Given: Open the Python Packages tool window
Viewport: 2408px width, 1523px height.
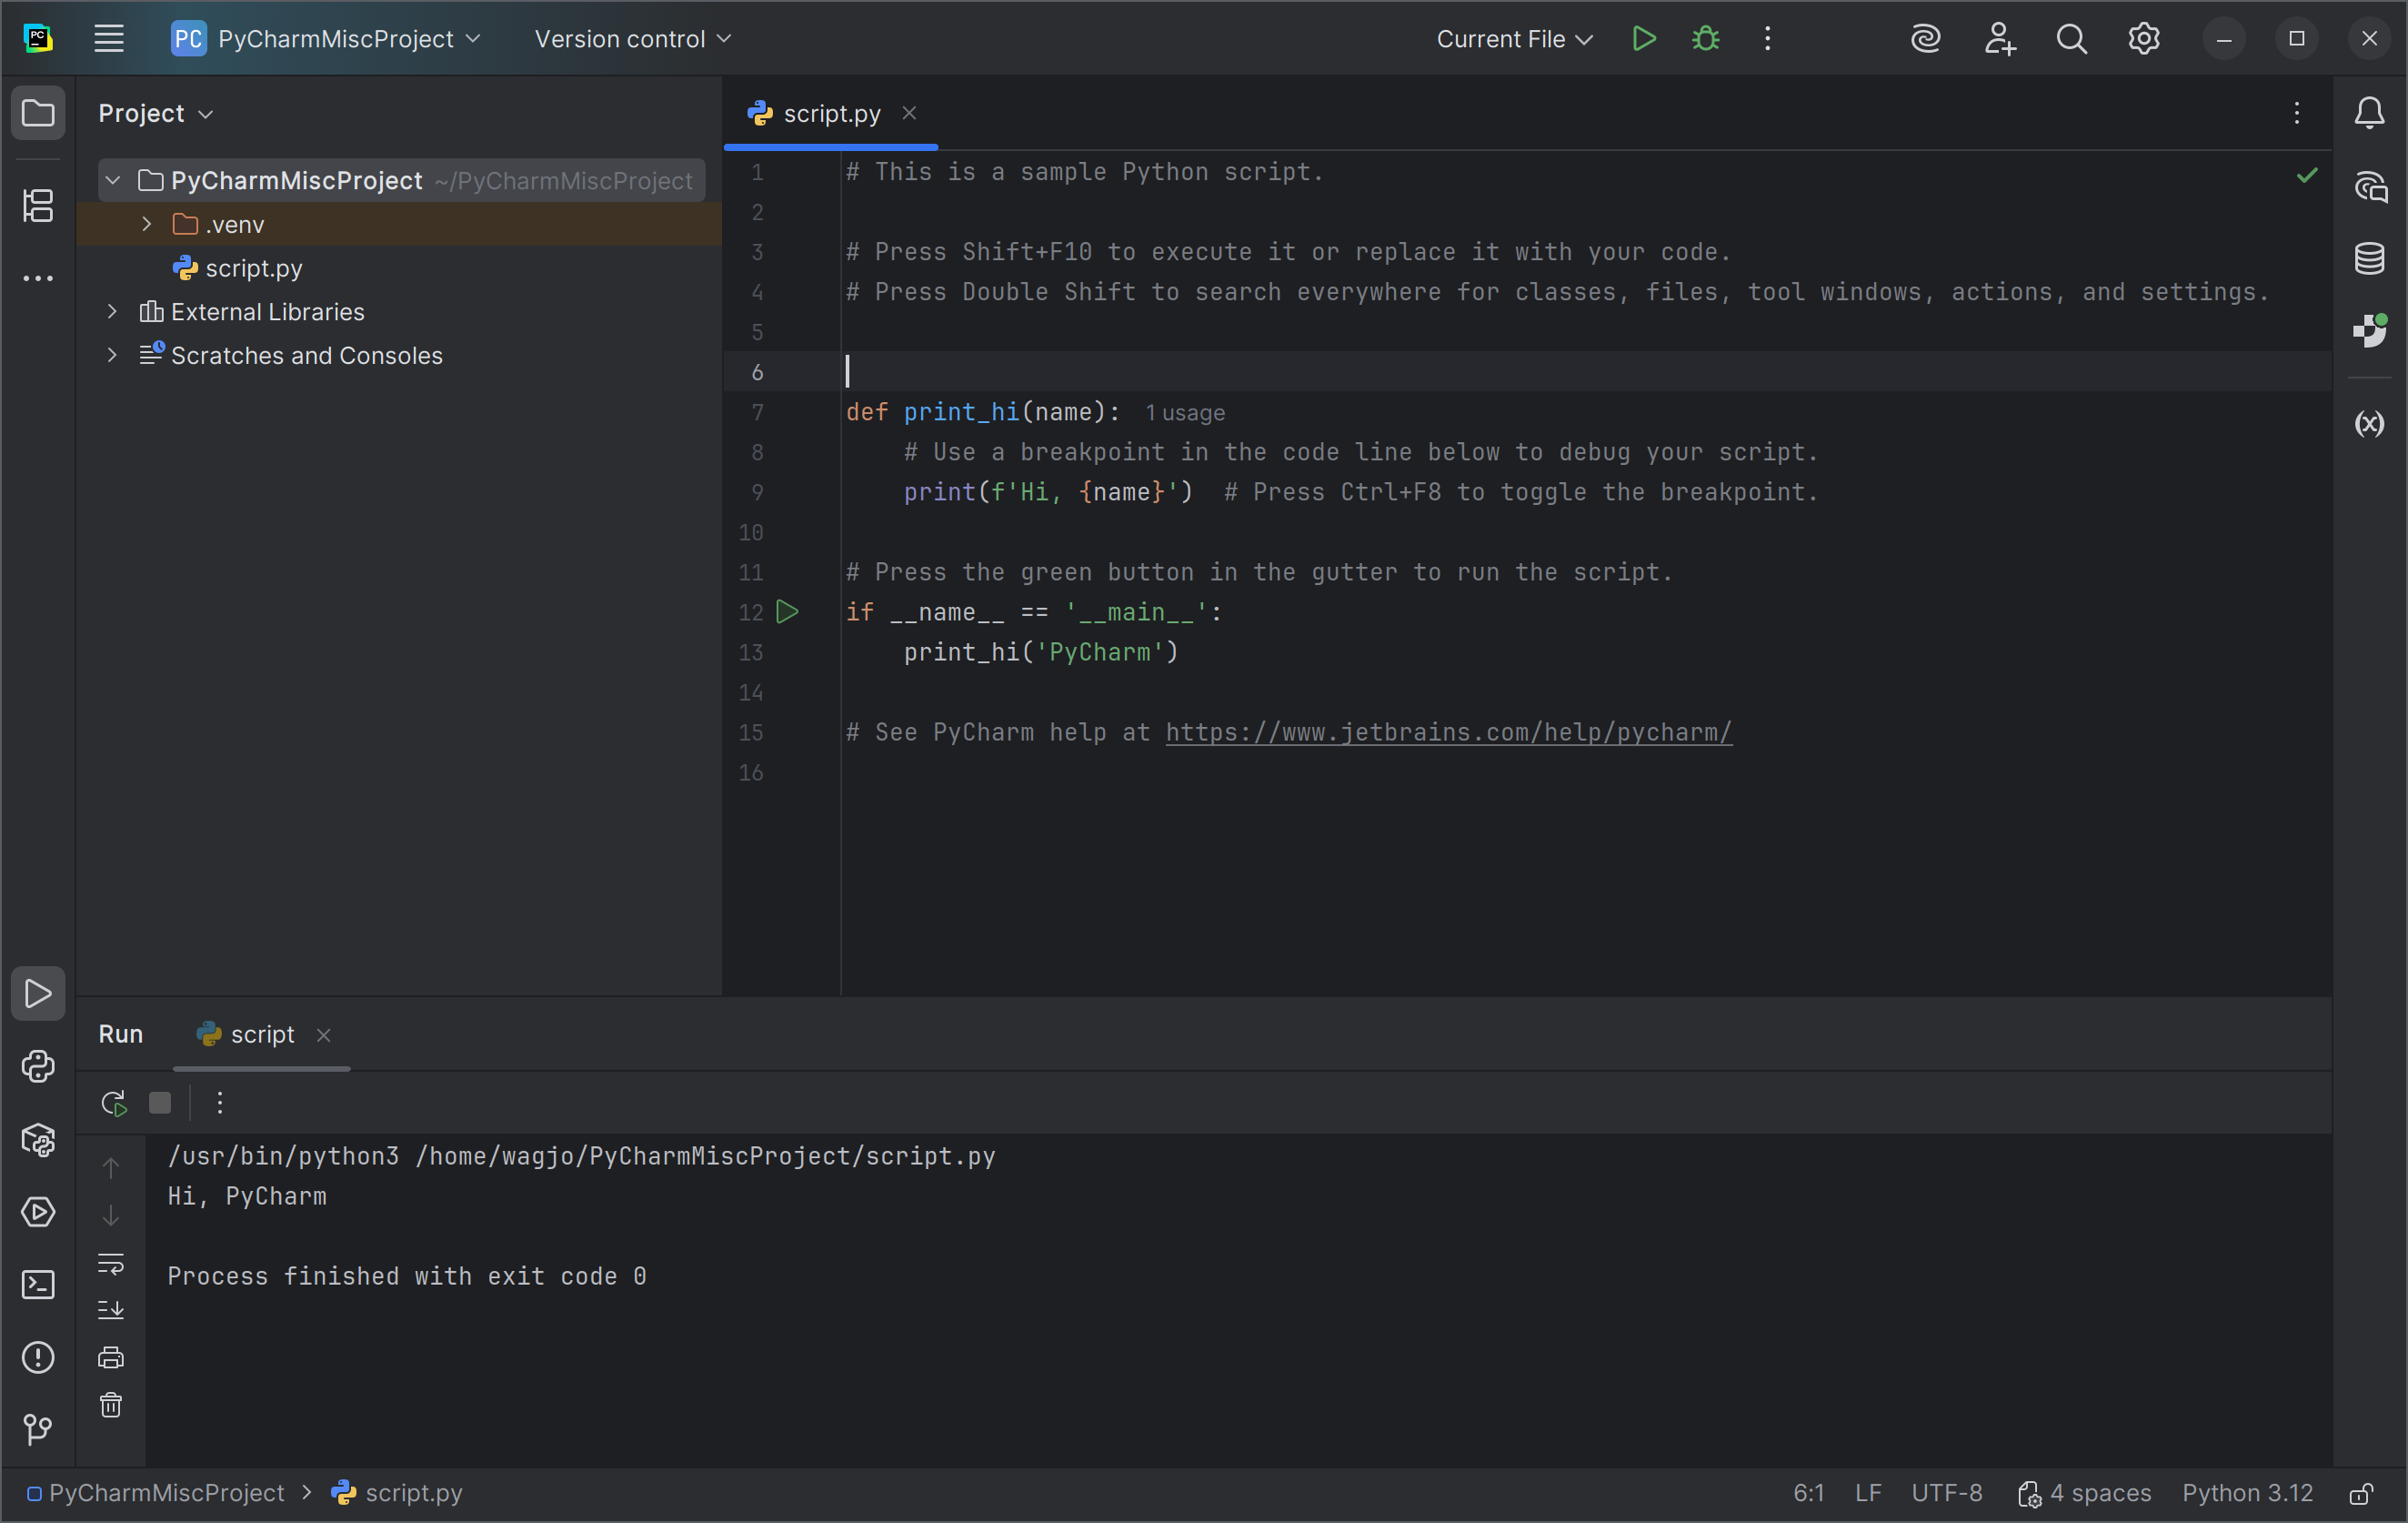Looking at the screenshot, I should 38,1140.
